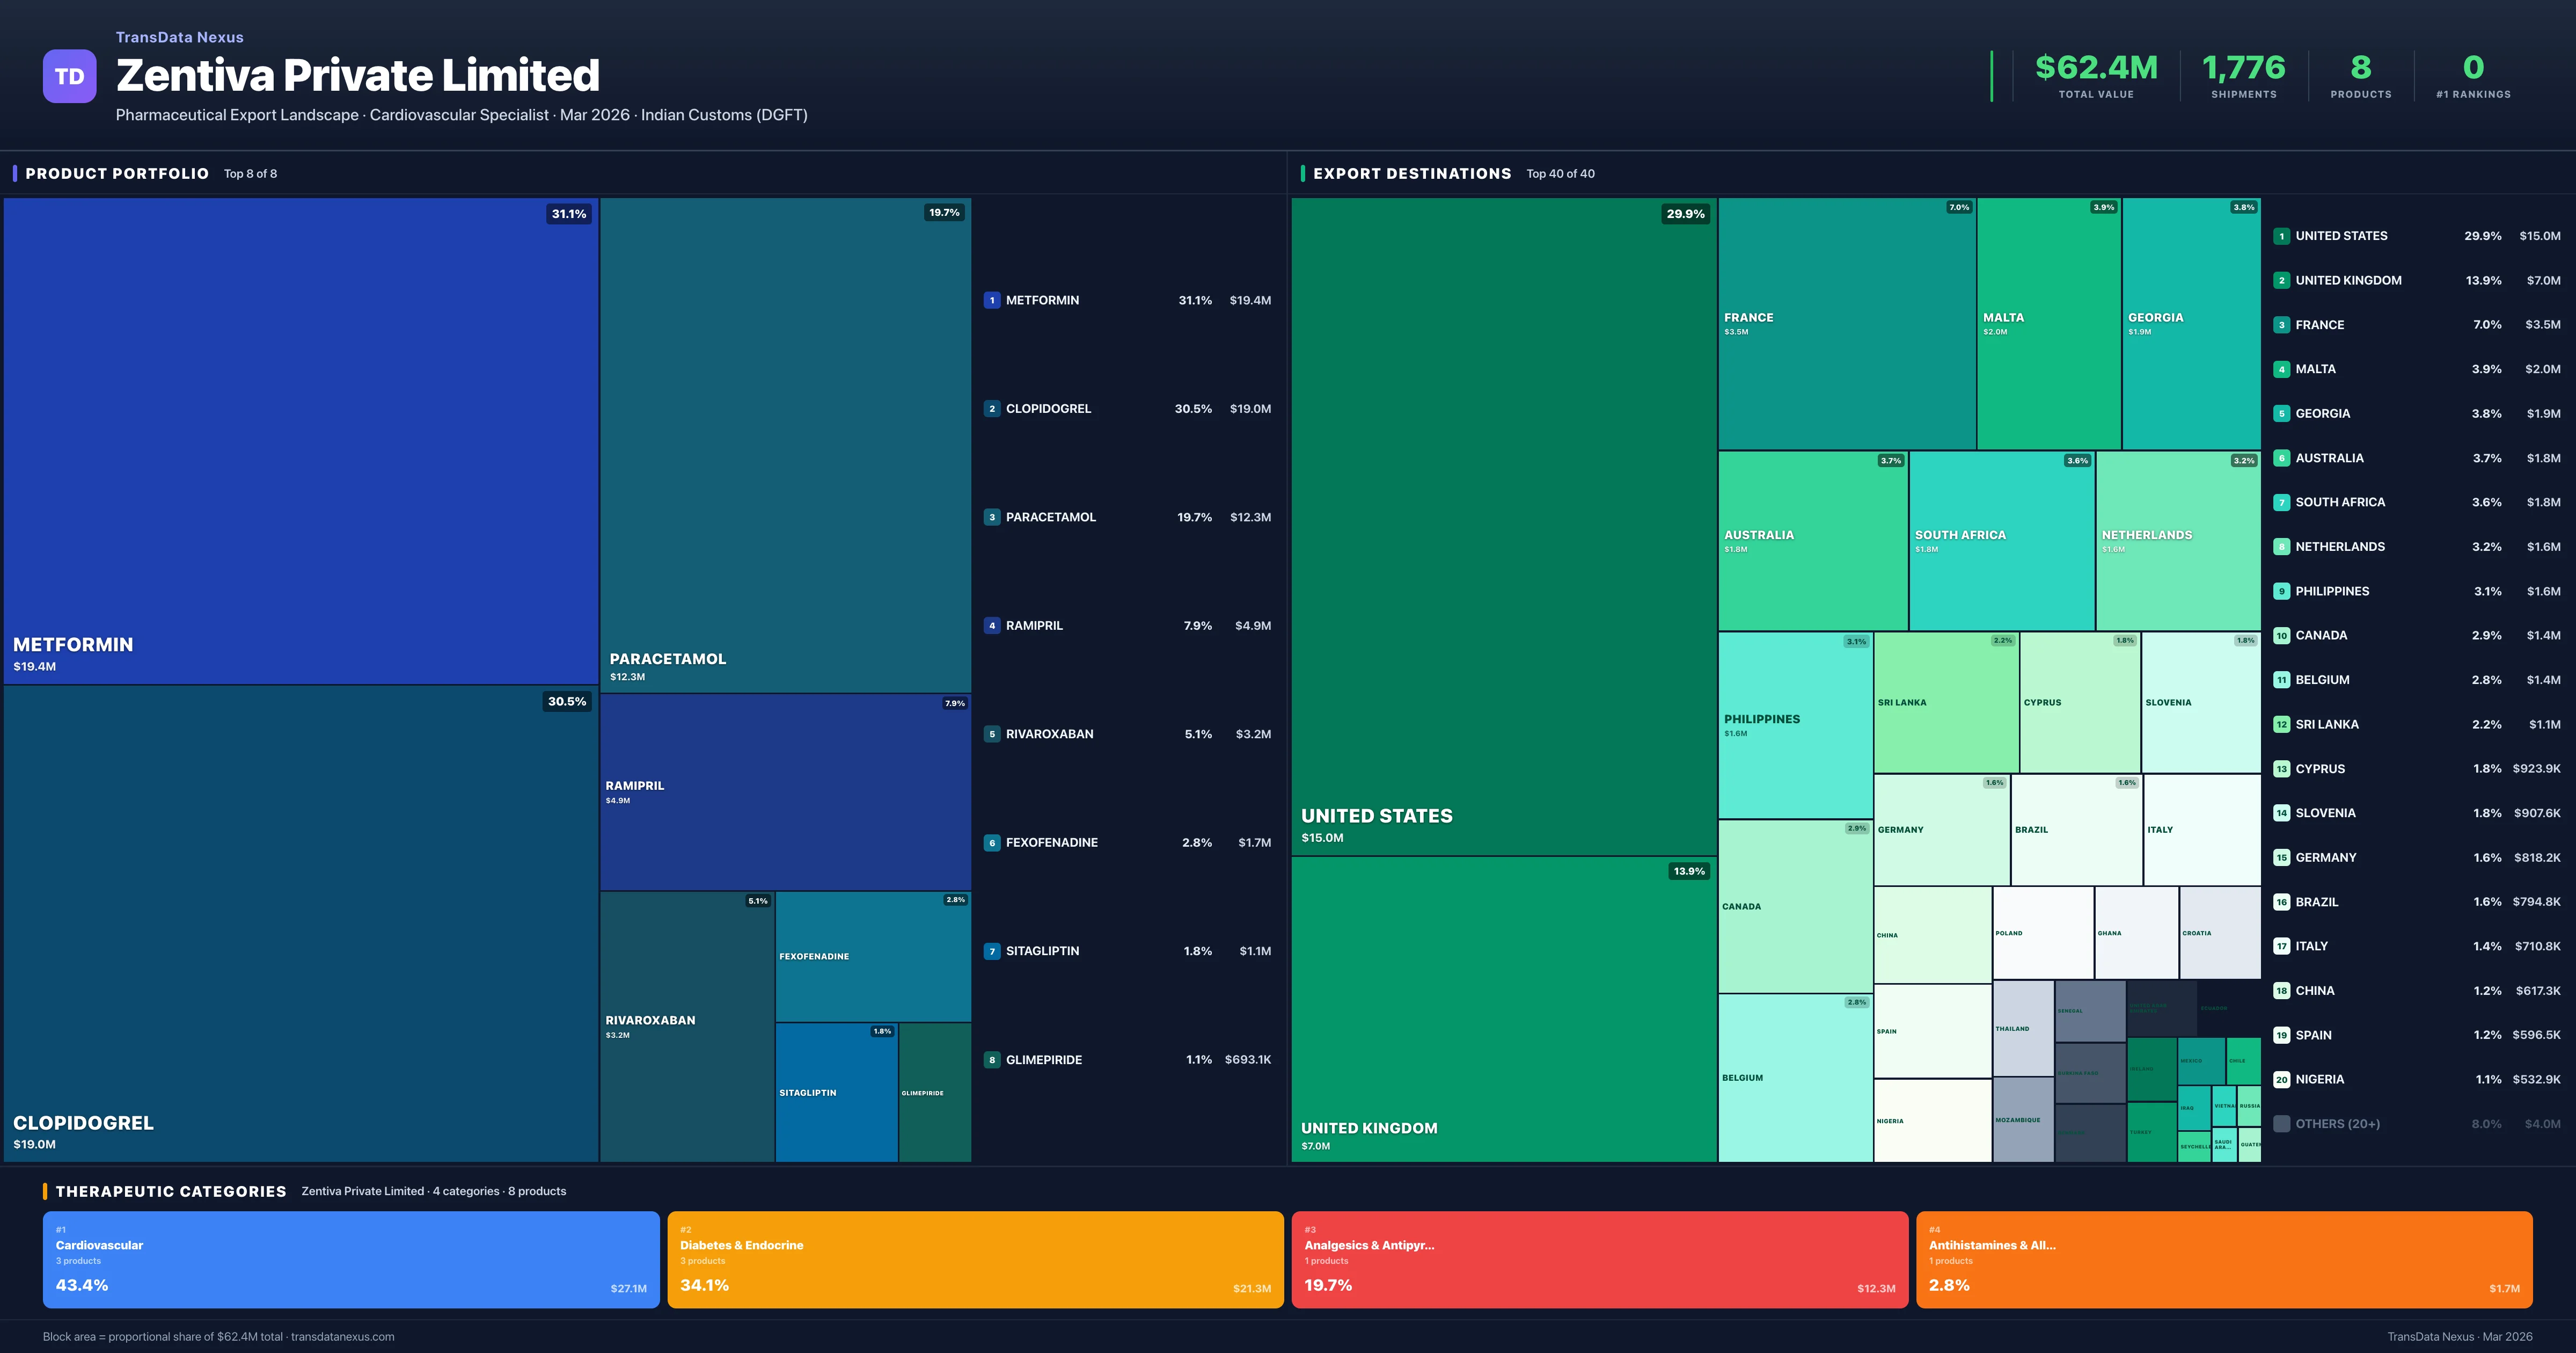Open the Cardiovascular category card
Screen dimensions: 2576x1353
[351, 1259]
